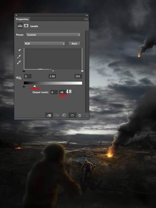Click the histogram display area
The height and width of the screenshot is (208, 156).
click(53, 59)
